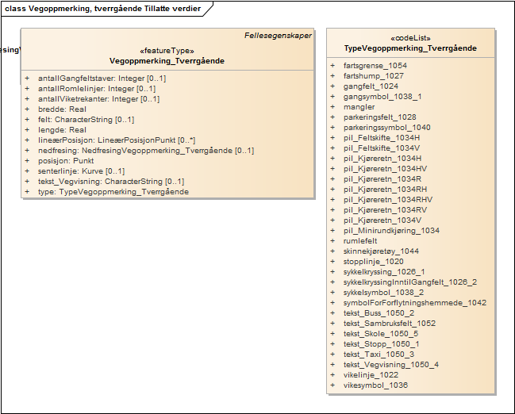Click the symbolForForflytningshemmede_1042 entry
Screen dimensions: 515x414
click(414, 303)
